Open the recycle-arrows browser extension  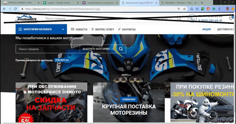point(191,9)
